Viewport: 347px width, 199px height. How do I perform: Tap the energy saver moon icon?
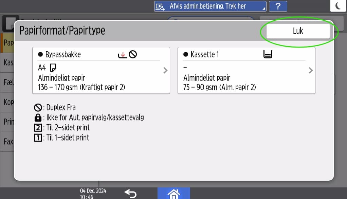[339, 6]
